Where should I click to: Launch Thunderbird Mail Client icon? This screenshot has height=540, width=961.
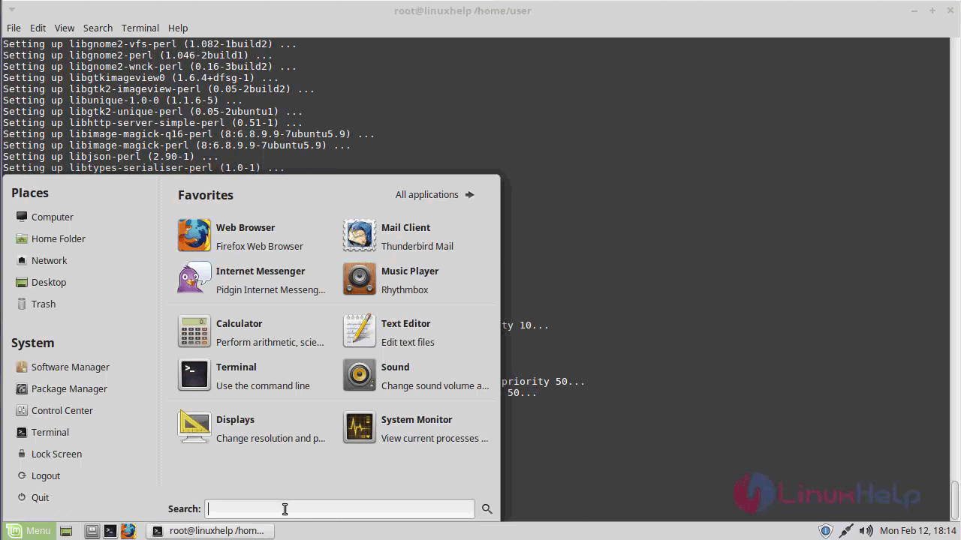point(359,235)
